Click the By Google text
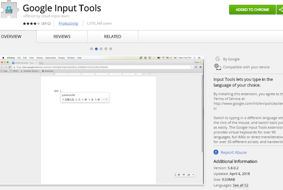Image resolution: width=283 pixels, height=190 pixels. coord(231,59)
